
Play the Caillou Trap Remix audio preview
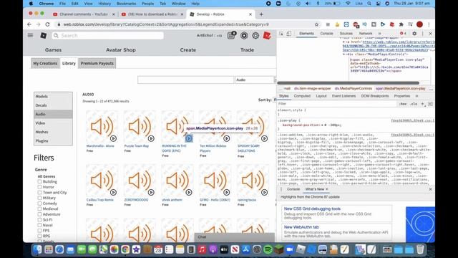point(113,192)
